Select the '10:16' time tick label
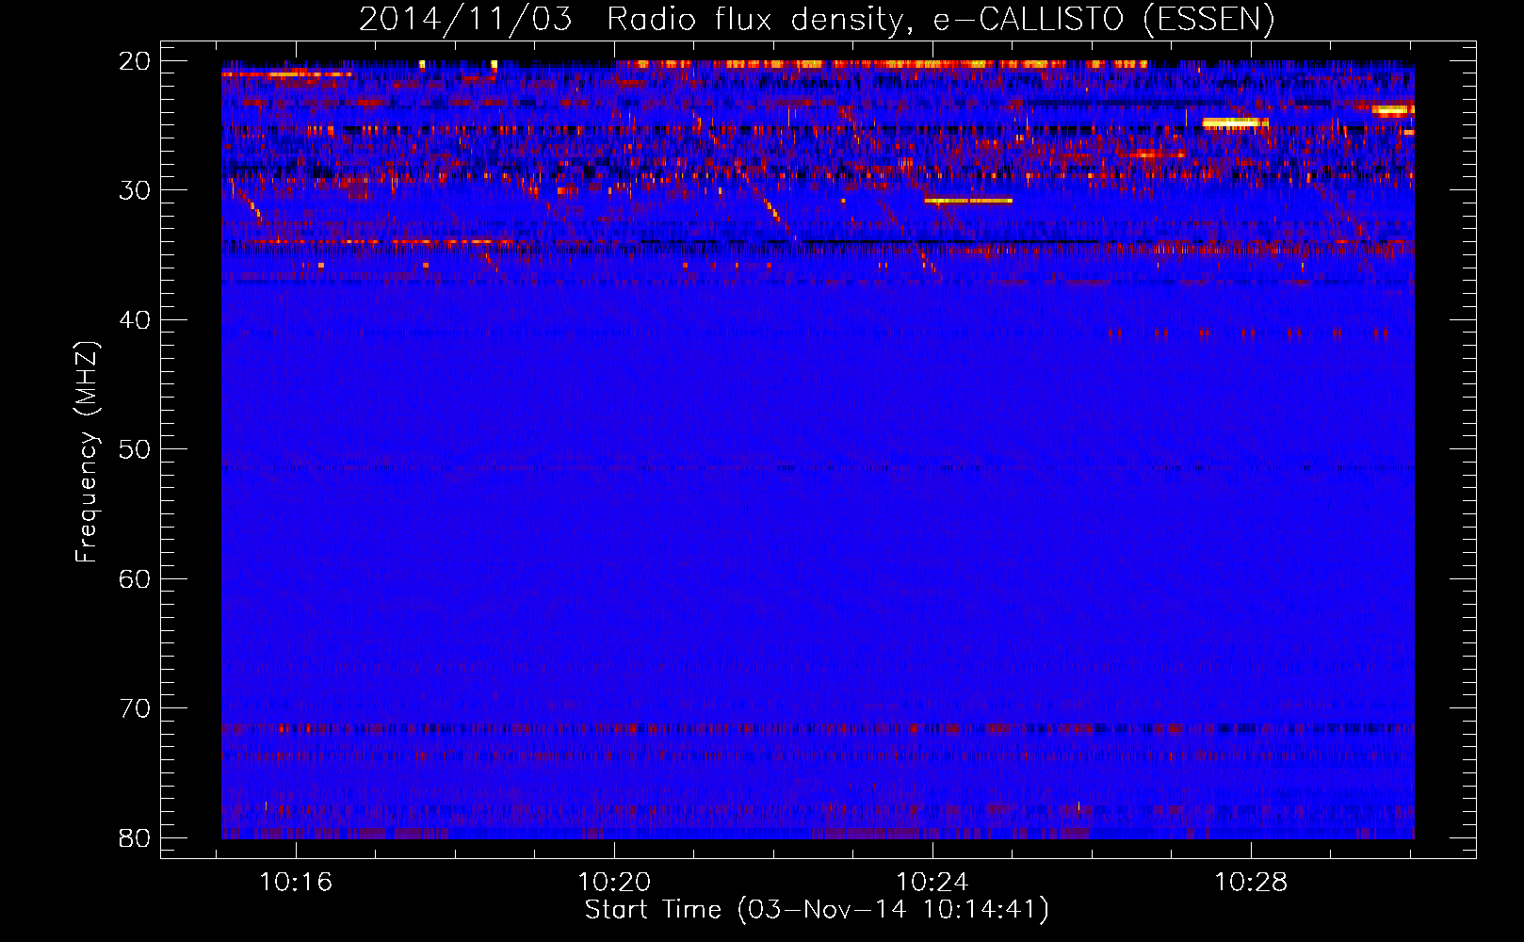1524x942 pixels. tap(296, 883)
